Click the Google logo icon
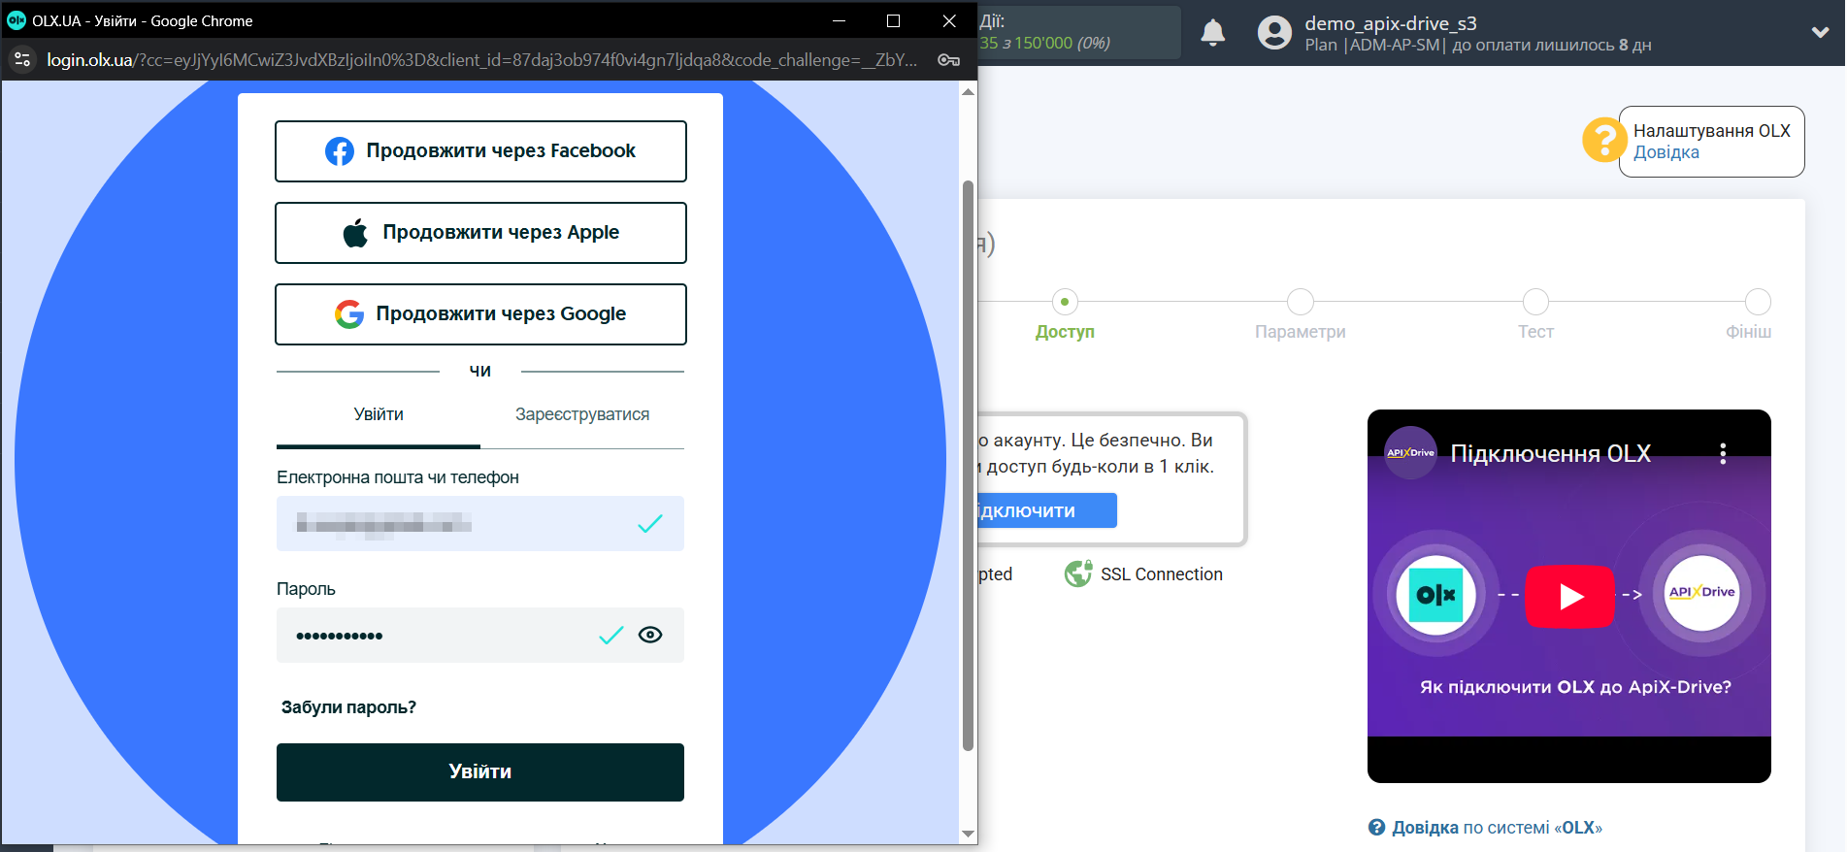1847x852 pixels. click(349, 314)
